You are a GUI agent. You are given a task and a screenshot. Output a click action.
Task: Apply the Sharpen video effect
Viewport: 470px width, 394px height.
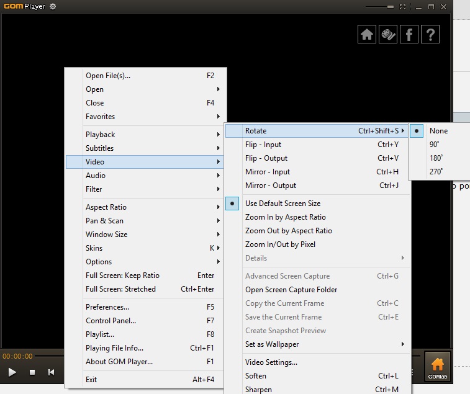click(317, 389)
